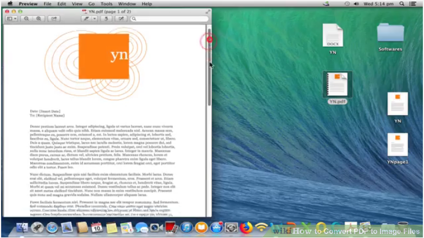Select the YN.pdf file on desktop
Image resolution: width=424 pixels, height=238 pixels.
[x=337, y=87]
